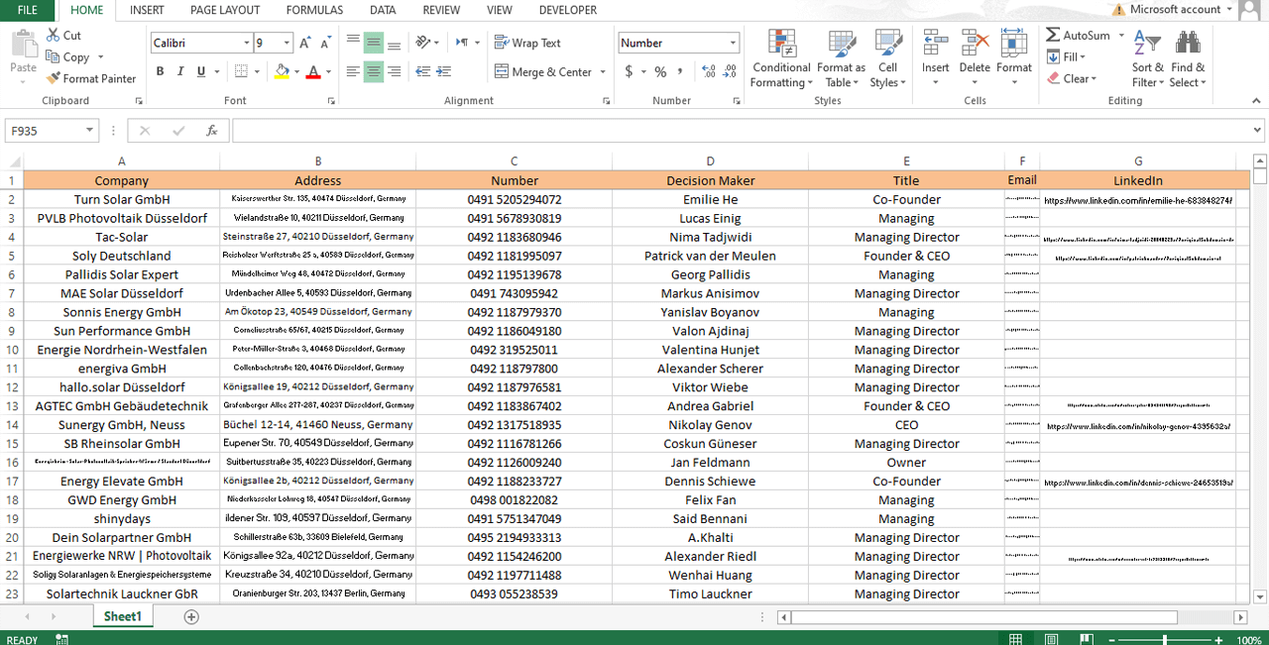Toggle Bold formatting
The image size is (1269, 645).
tap(160, 71)
